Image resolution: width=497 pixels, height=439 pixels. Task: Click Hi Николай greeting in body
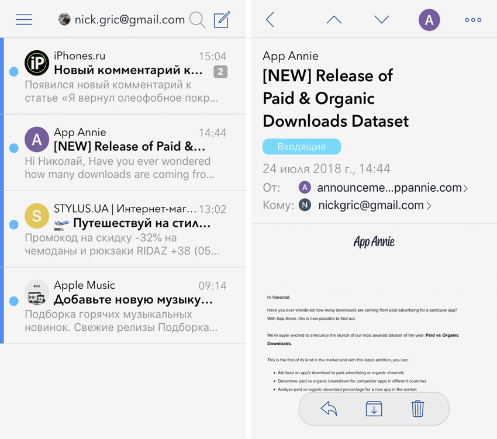point(278,298)
